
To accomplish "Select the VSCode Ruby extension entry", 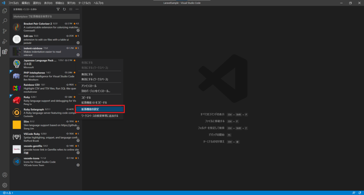I will (x=46, y=137).
